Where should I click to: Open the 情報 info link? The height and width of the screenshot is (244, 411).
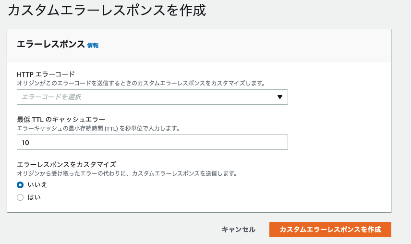pyautogui.click(x=93, y=45)
